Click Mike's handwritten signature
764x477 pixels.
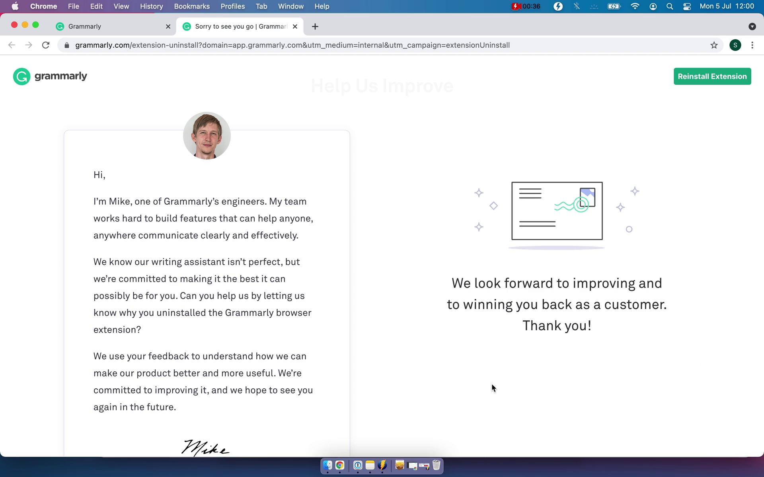[205, 448]
